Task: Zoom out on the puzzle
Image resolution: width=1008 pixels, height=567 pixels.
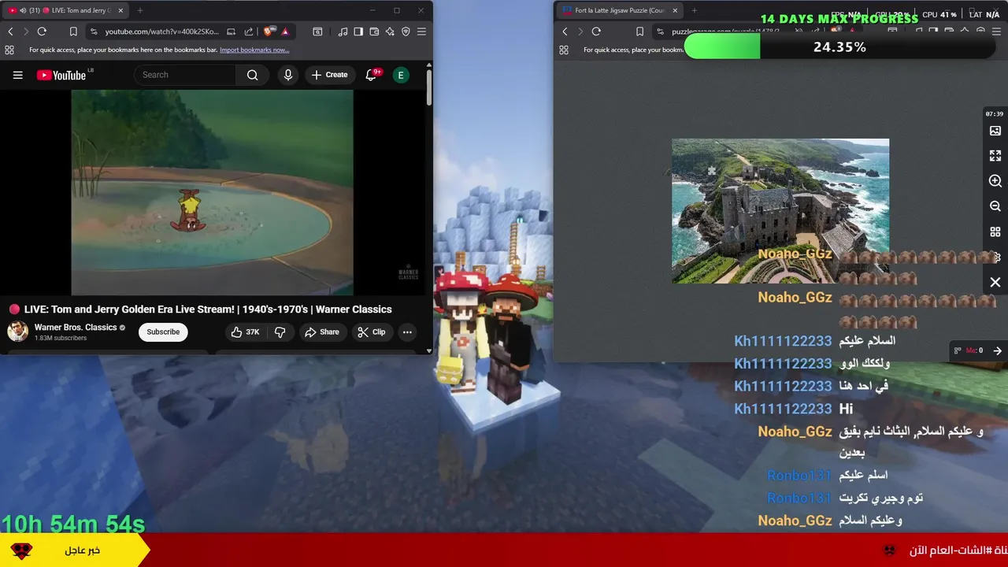Action: [x=995, y=206]
